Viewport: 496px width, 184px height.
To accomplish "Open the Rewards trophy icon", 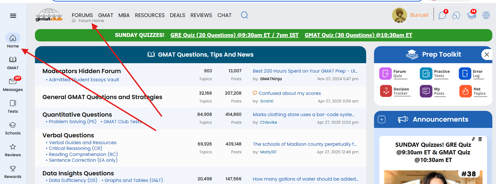I will pos(13,169).
